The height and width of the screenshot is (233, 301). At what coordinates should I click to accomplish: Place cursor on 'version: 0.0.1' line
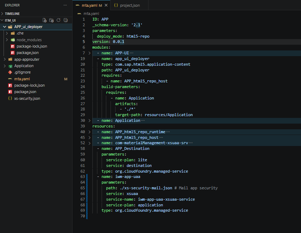[108, 42]
